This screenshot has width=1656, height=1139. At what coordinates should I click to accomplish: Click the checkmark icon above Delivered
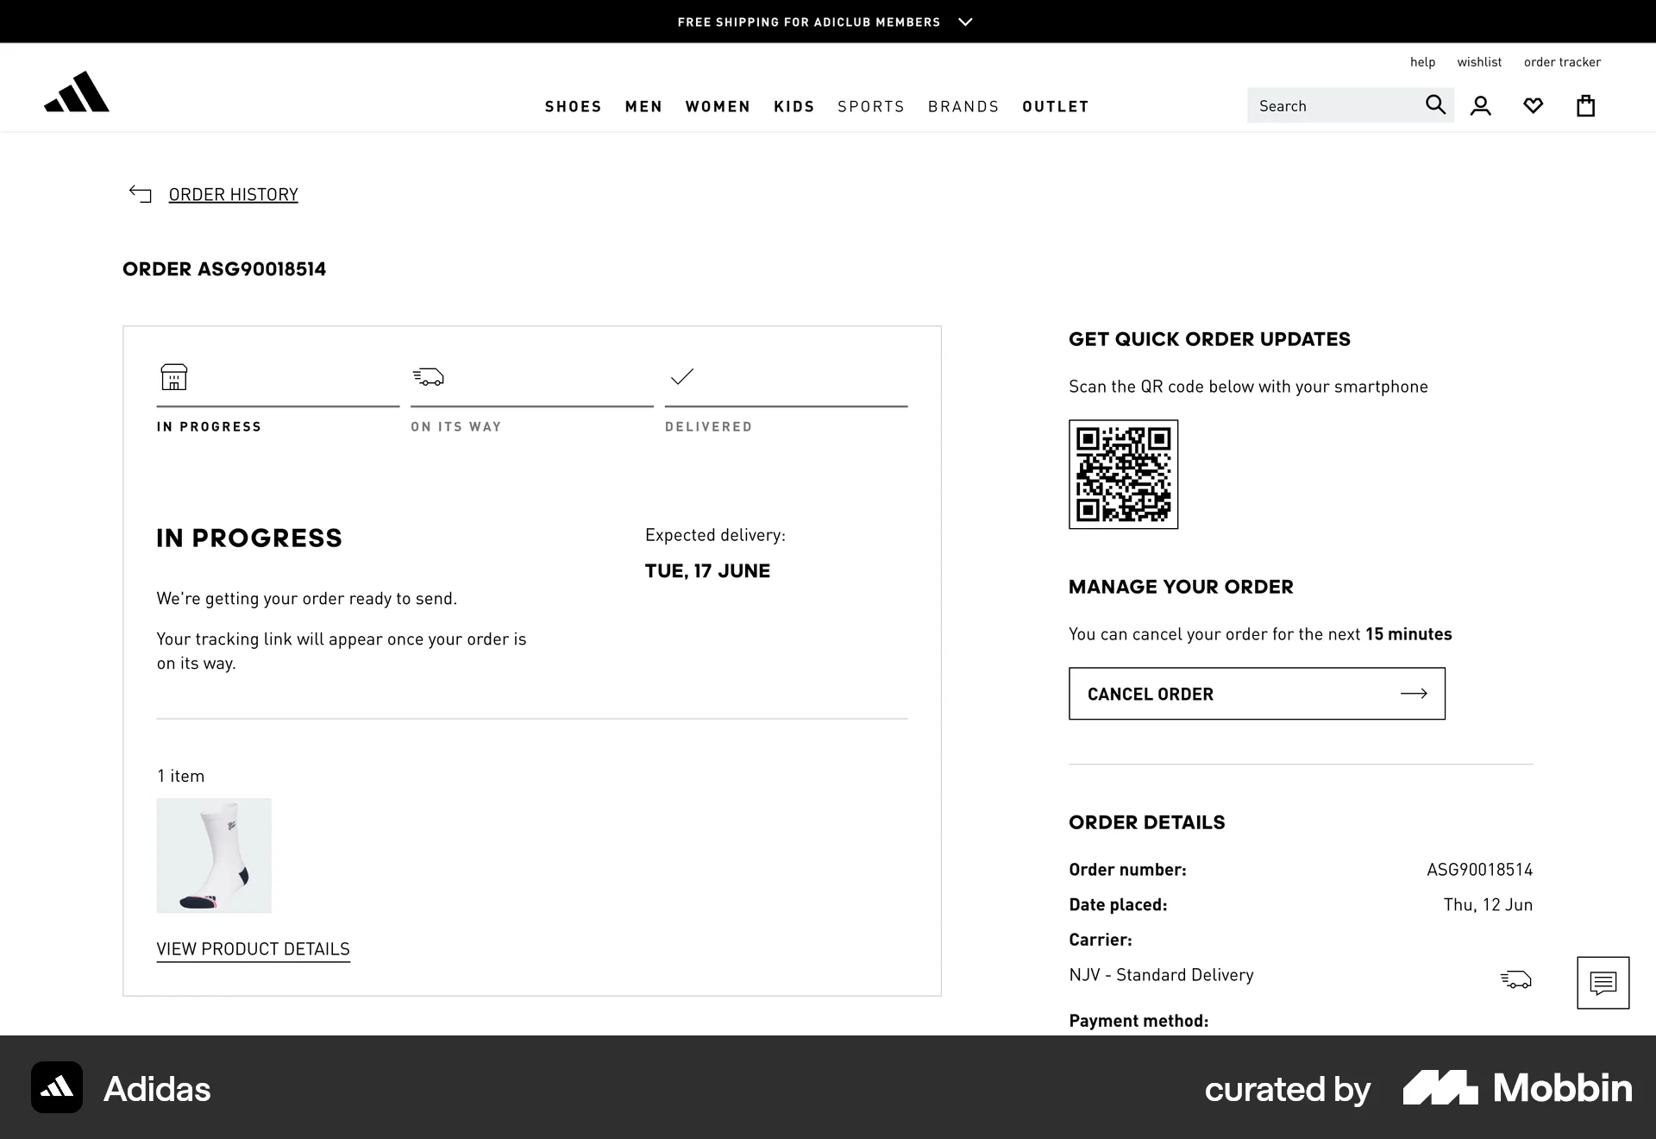click(x=681, y=376)
